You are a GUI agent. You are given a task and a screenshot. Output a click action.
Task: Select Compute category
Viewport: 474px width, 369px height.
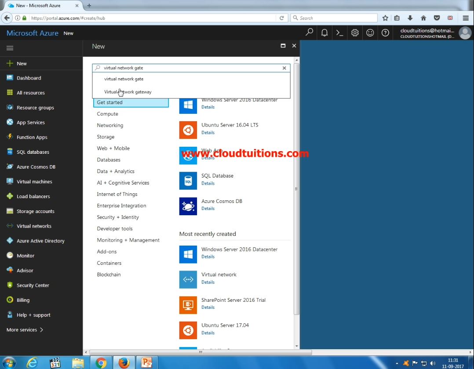pos(108,114)
